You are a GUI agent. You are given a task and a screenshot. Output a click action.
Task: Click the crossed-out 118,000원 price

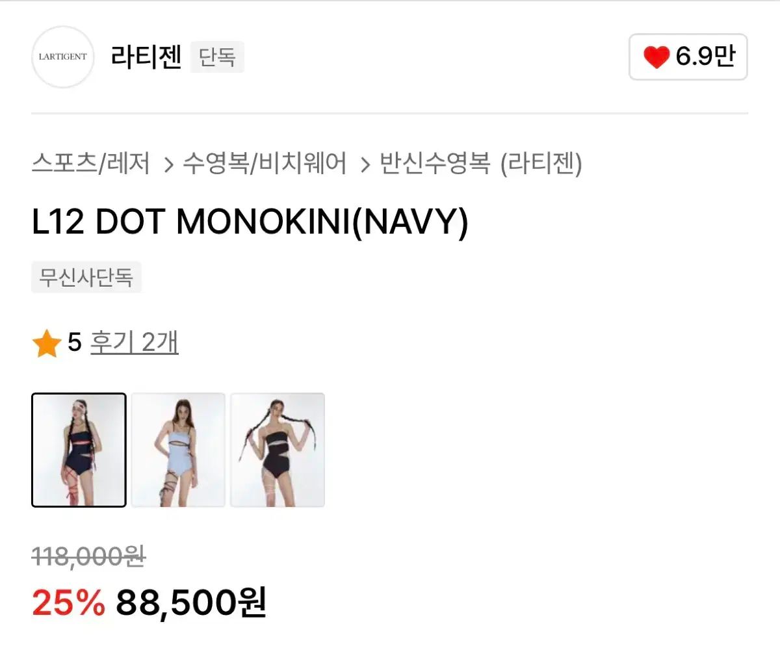click(88, 556)
